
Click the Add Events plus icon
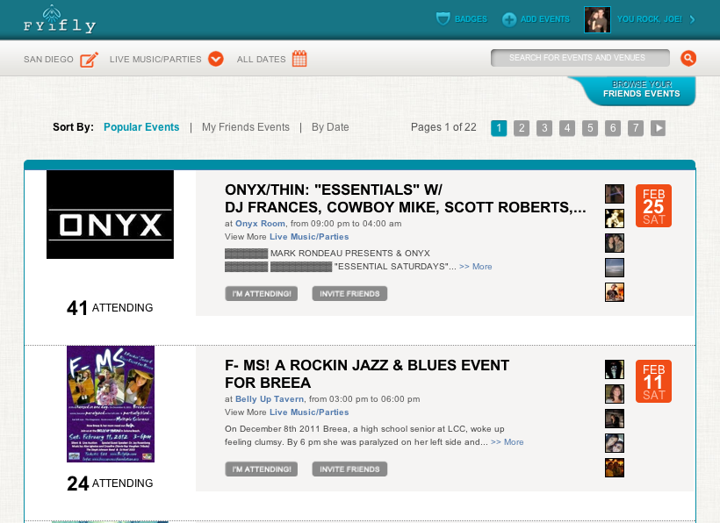508,19
